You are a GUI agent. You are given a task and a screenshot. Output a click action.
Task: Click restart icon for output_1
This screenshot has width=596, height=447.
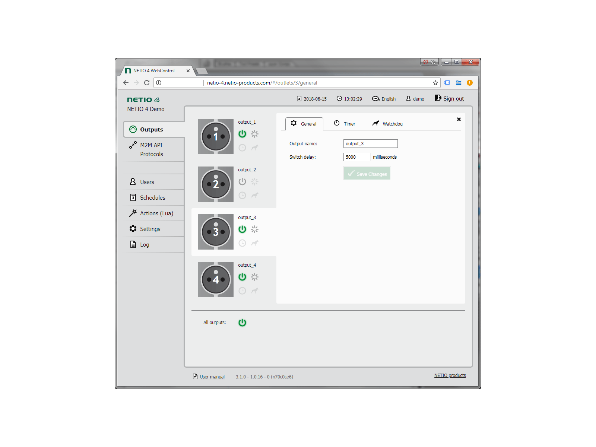click(x=254, y=134)
